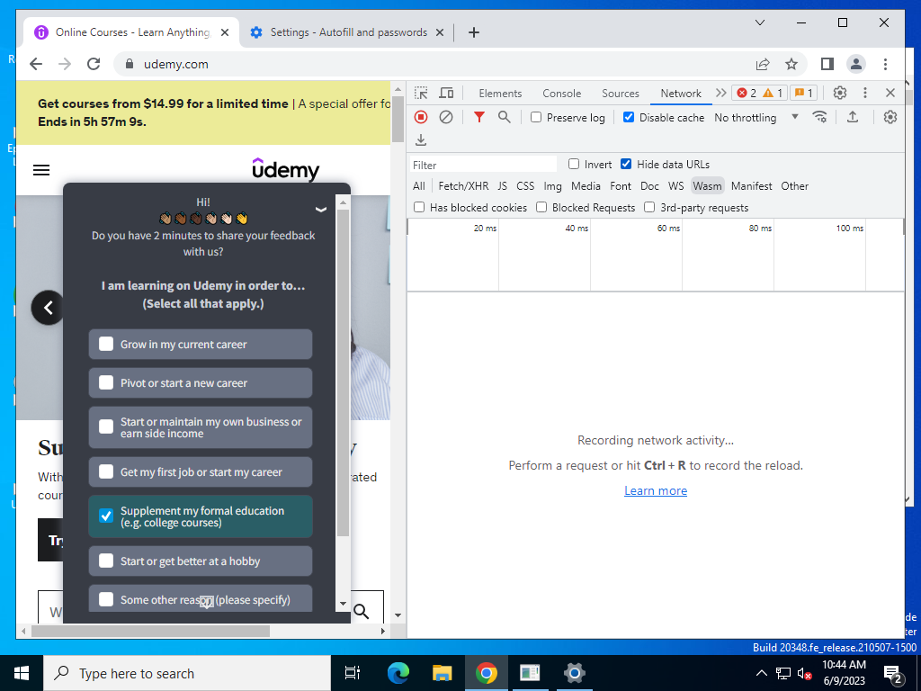The width and height of the screenshot is (921, 691).
Task: Import a HAR file with the upload icon
Action: tap(853, 117)
